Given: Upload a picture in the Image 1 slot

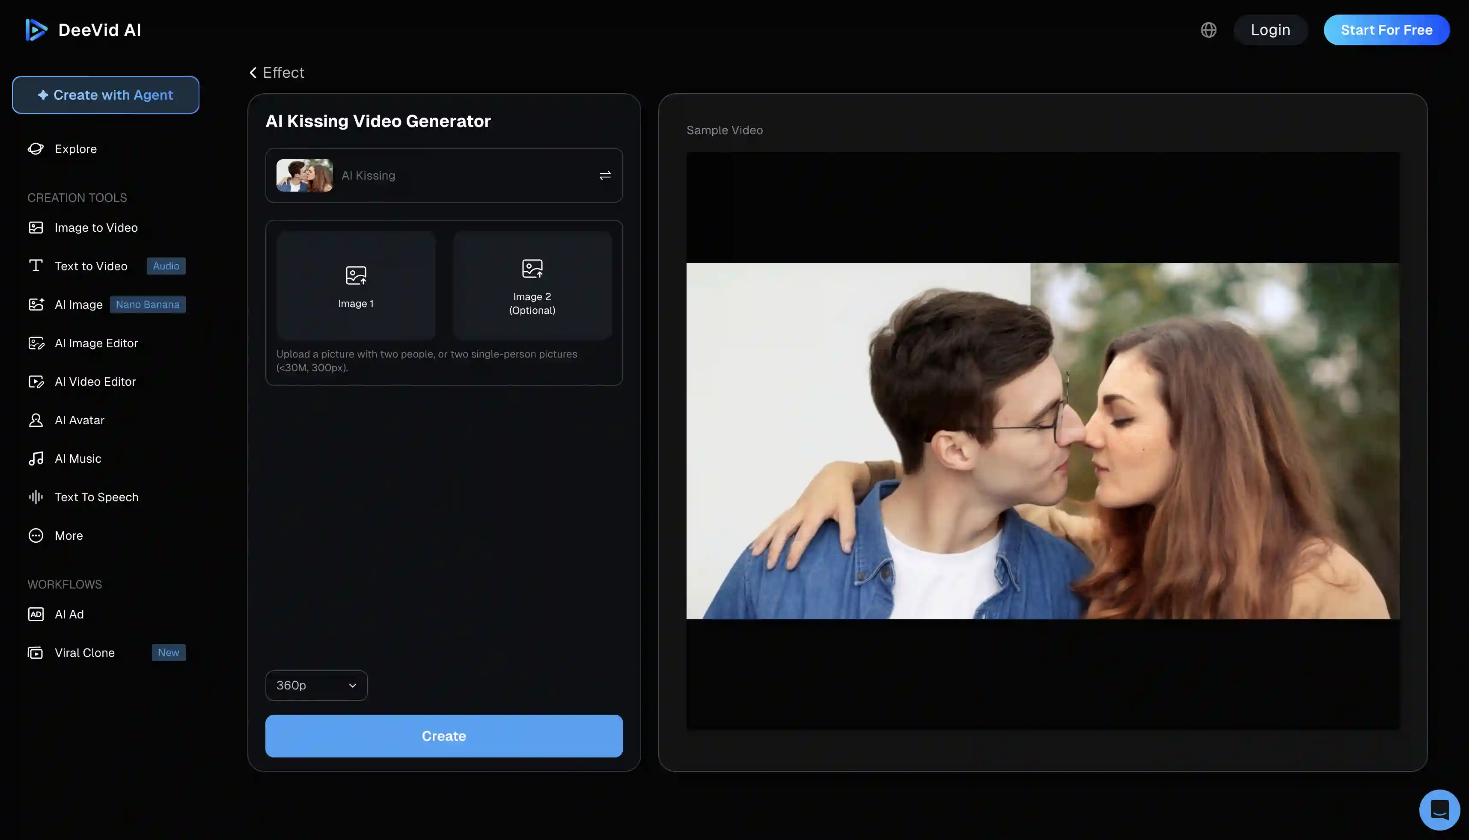Looking at the screenshot, I should [x=356, y=285].
